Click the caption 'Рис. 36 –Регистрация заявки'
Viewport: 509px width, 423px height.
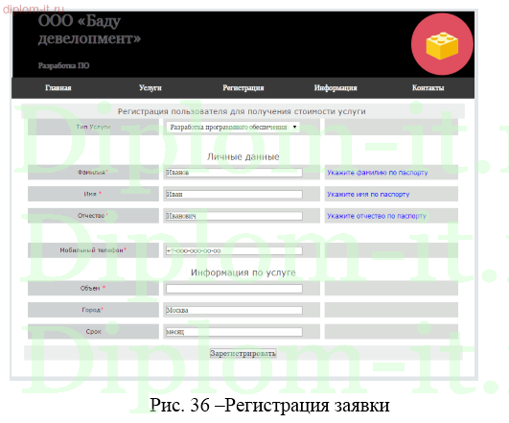[x=269, y=406]
